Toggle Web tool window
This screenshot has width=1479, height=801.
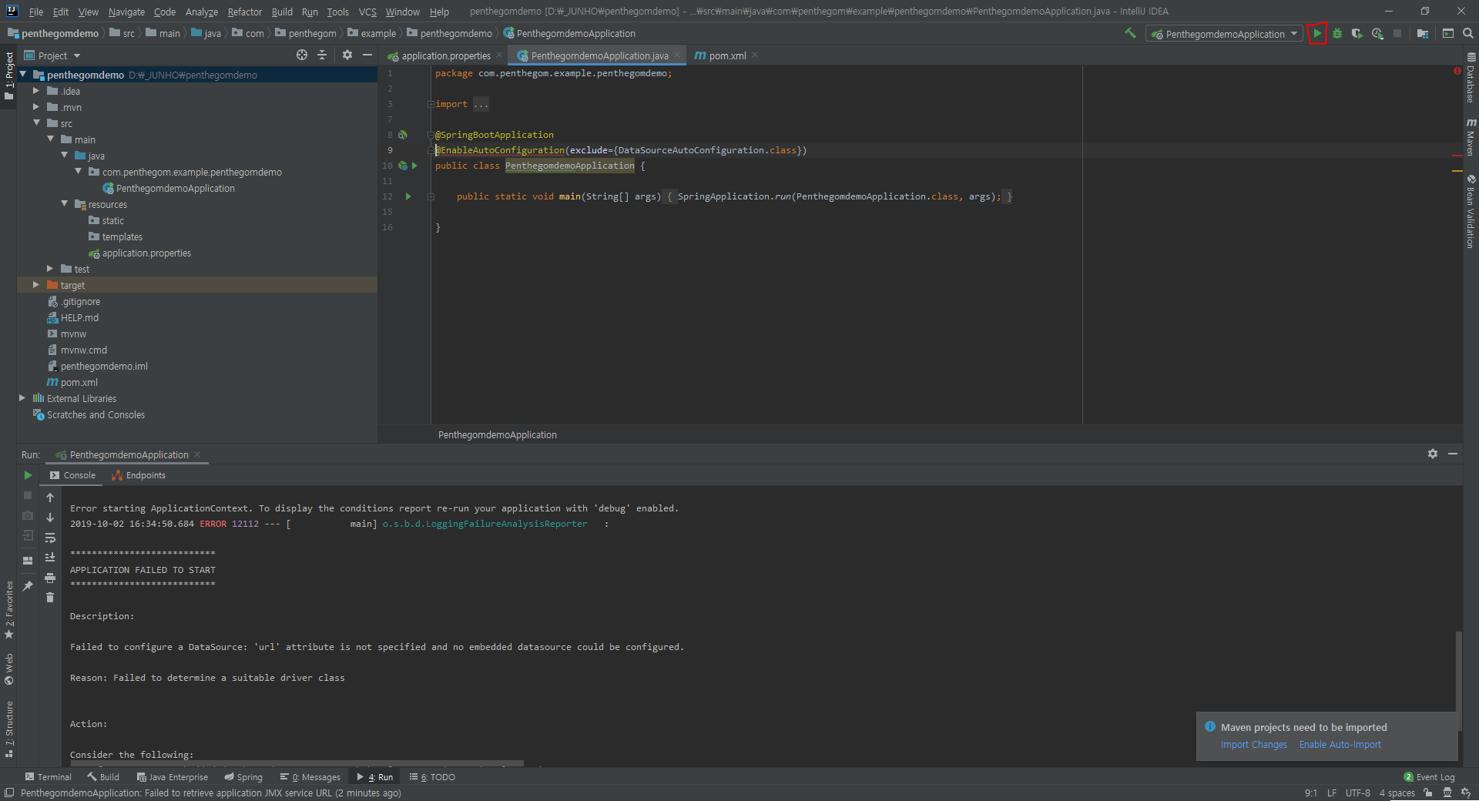point(9,669)
